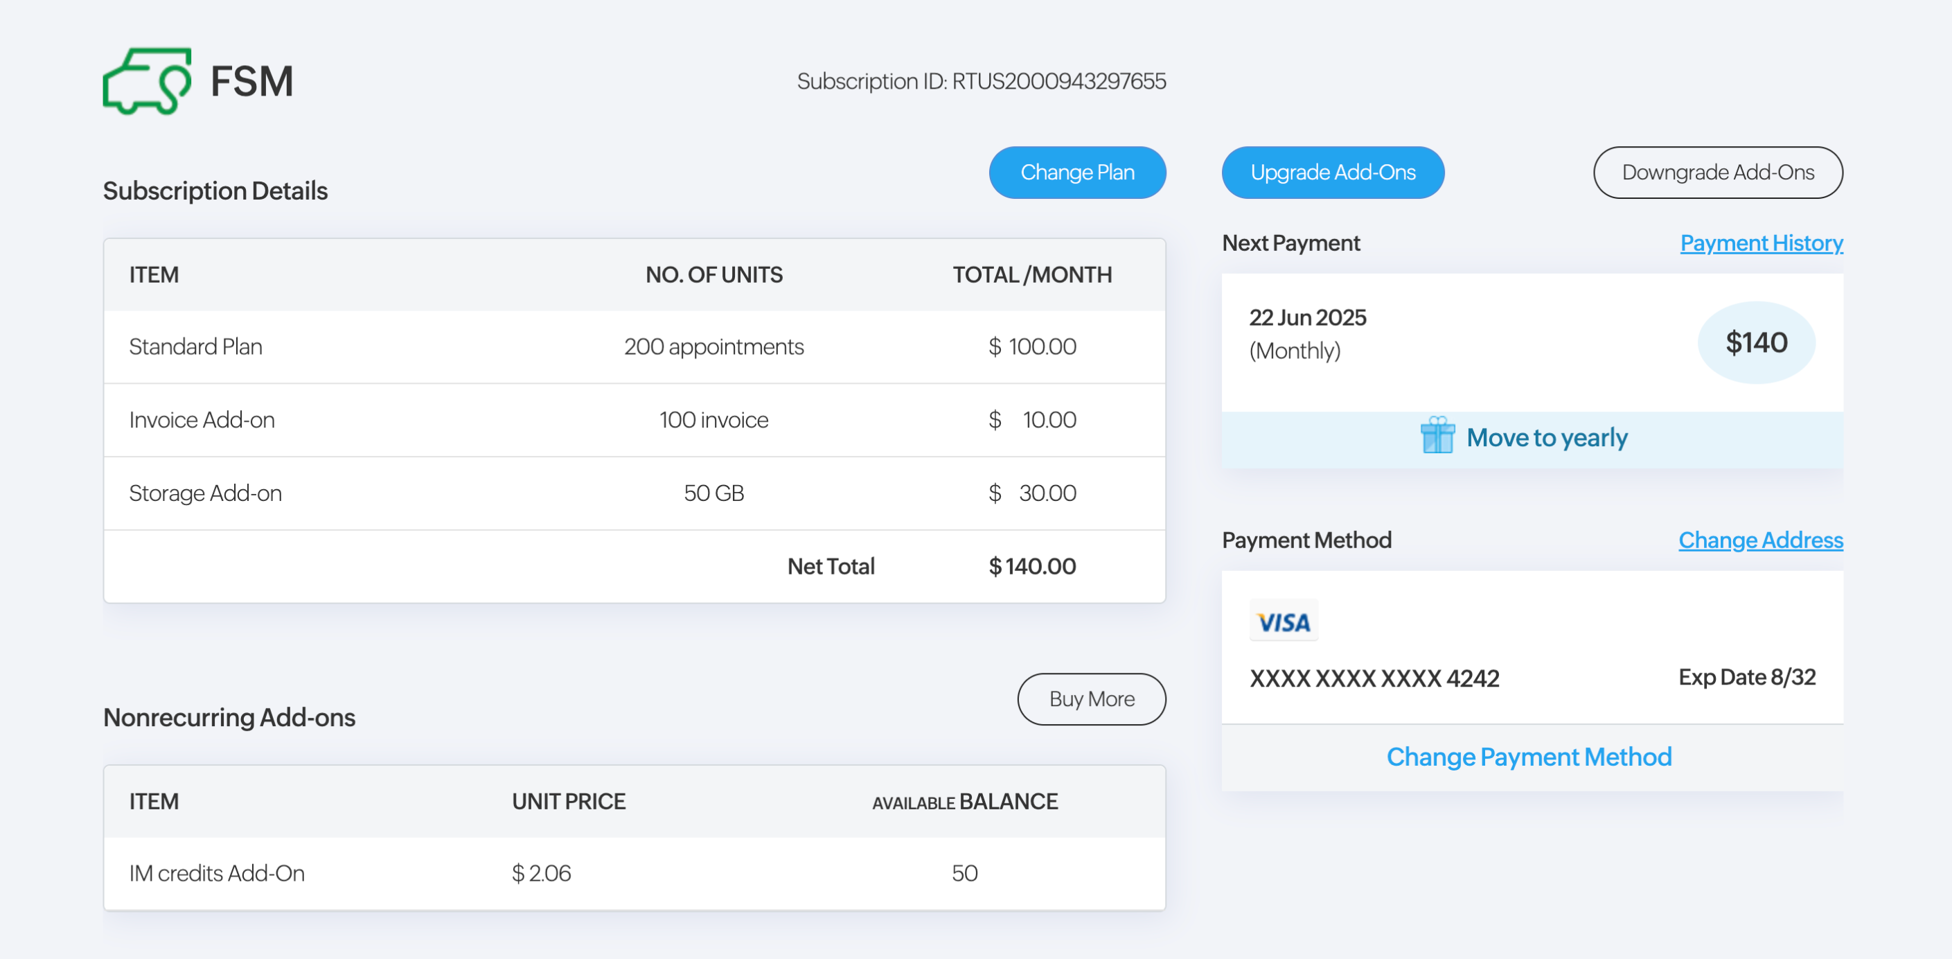
Task: Click the Net Total amount $140.00
Action: click(x=1031, y=566)
